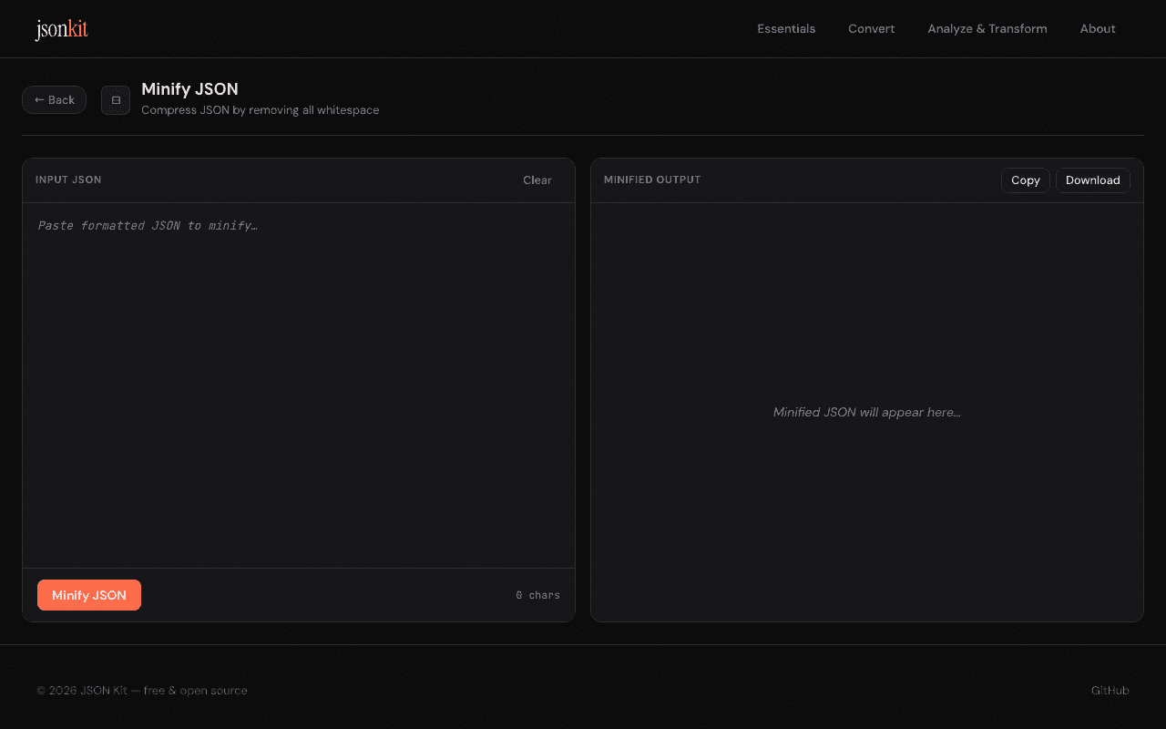Viewport: 1166px width, 729px height.
Task: Click the jsonkit logo
Action: point(62,29)
